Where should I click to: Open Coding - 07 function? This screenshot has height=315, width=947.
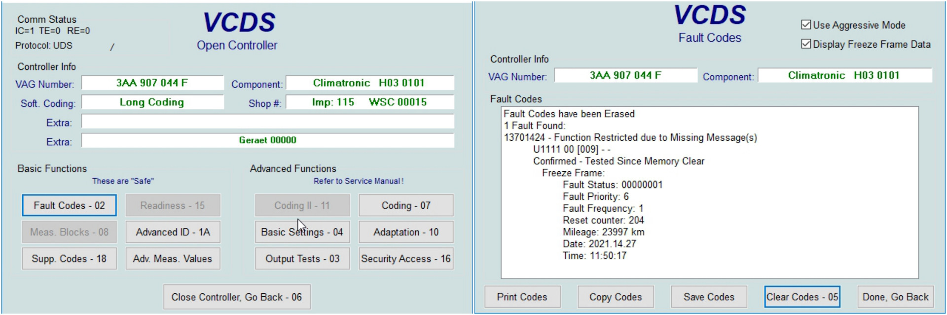tap(406, 205)
